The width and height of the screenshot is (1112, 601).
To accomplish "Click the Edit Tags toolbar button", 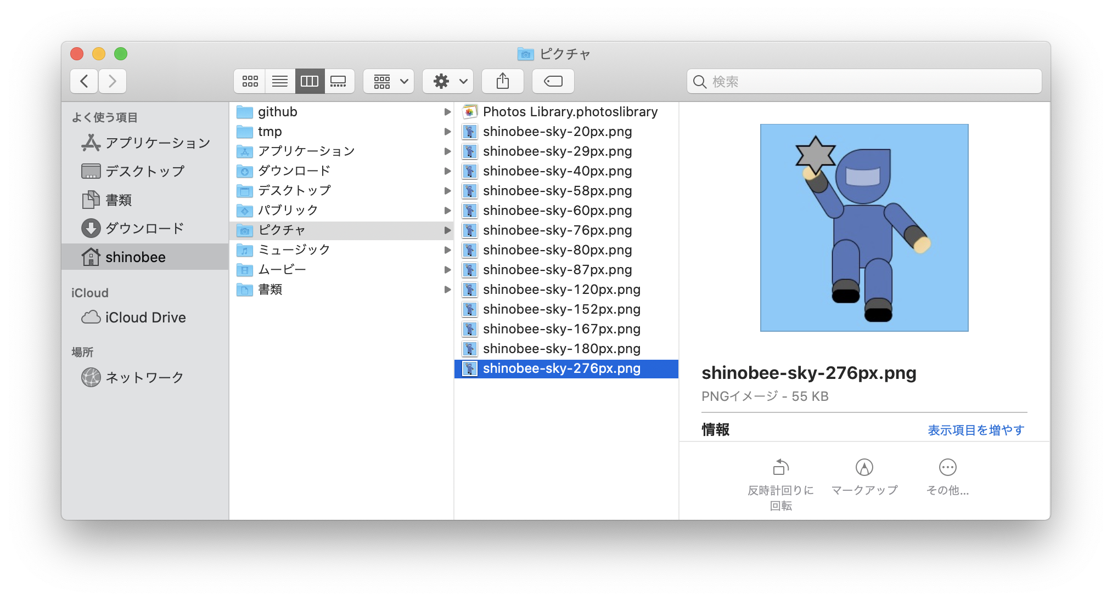I will point(553,81).
